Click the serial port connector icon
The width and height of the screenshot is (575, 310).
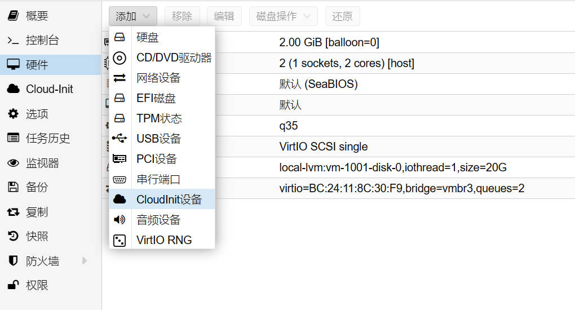click(120, 179)
